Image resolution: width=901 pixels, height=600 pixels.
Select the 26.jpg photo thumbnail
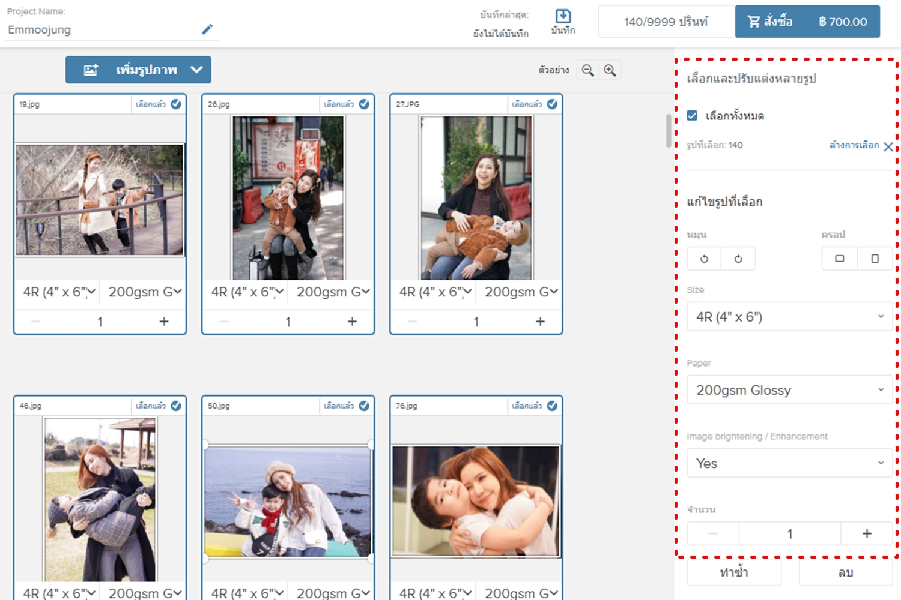[288, 198]
